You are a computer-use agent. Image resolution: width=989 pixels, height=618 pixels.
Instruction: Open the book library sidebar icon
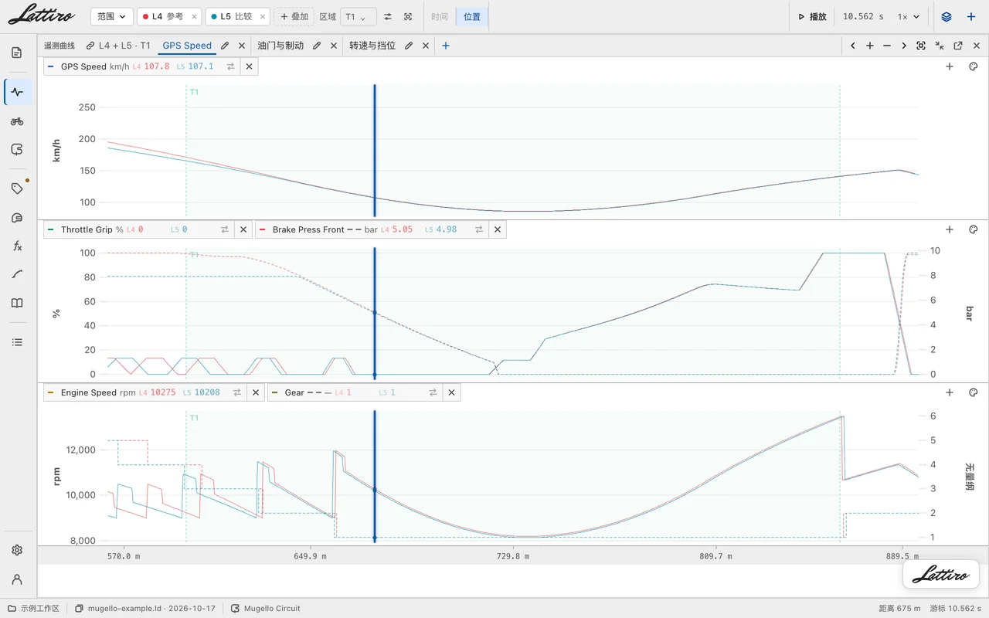(17, 303)
